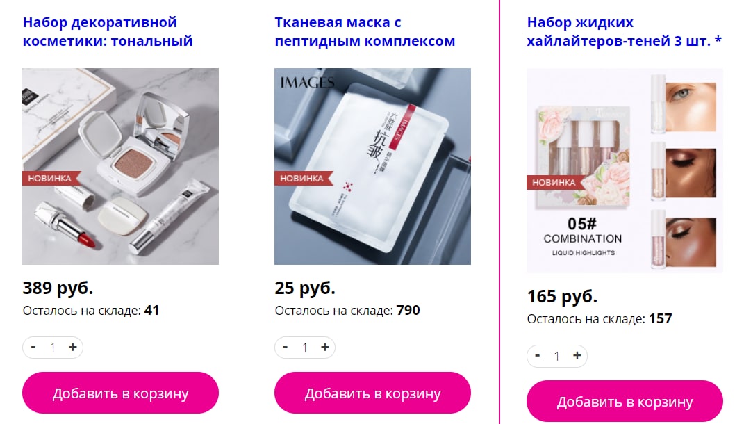Open the 'Набор жидких хайлайтеров-теней' product link
Screen dimensions: 744x424
(624, 32)
